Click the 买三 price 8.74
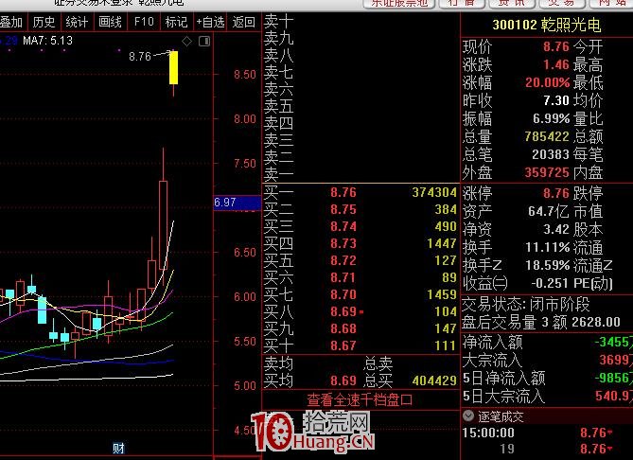 343,226
